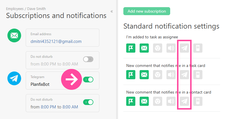Image resolution: width=225 pixels, height=119 pixels.
Task: Click the green email envelope subscription icon
Action: [13, 36]
